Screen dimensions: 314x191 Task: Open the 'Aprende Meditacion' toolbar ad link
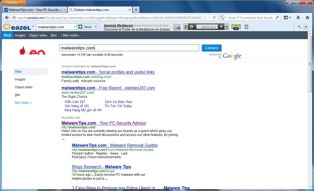[118, 26]
